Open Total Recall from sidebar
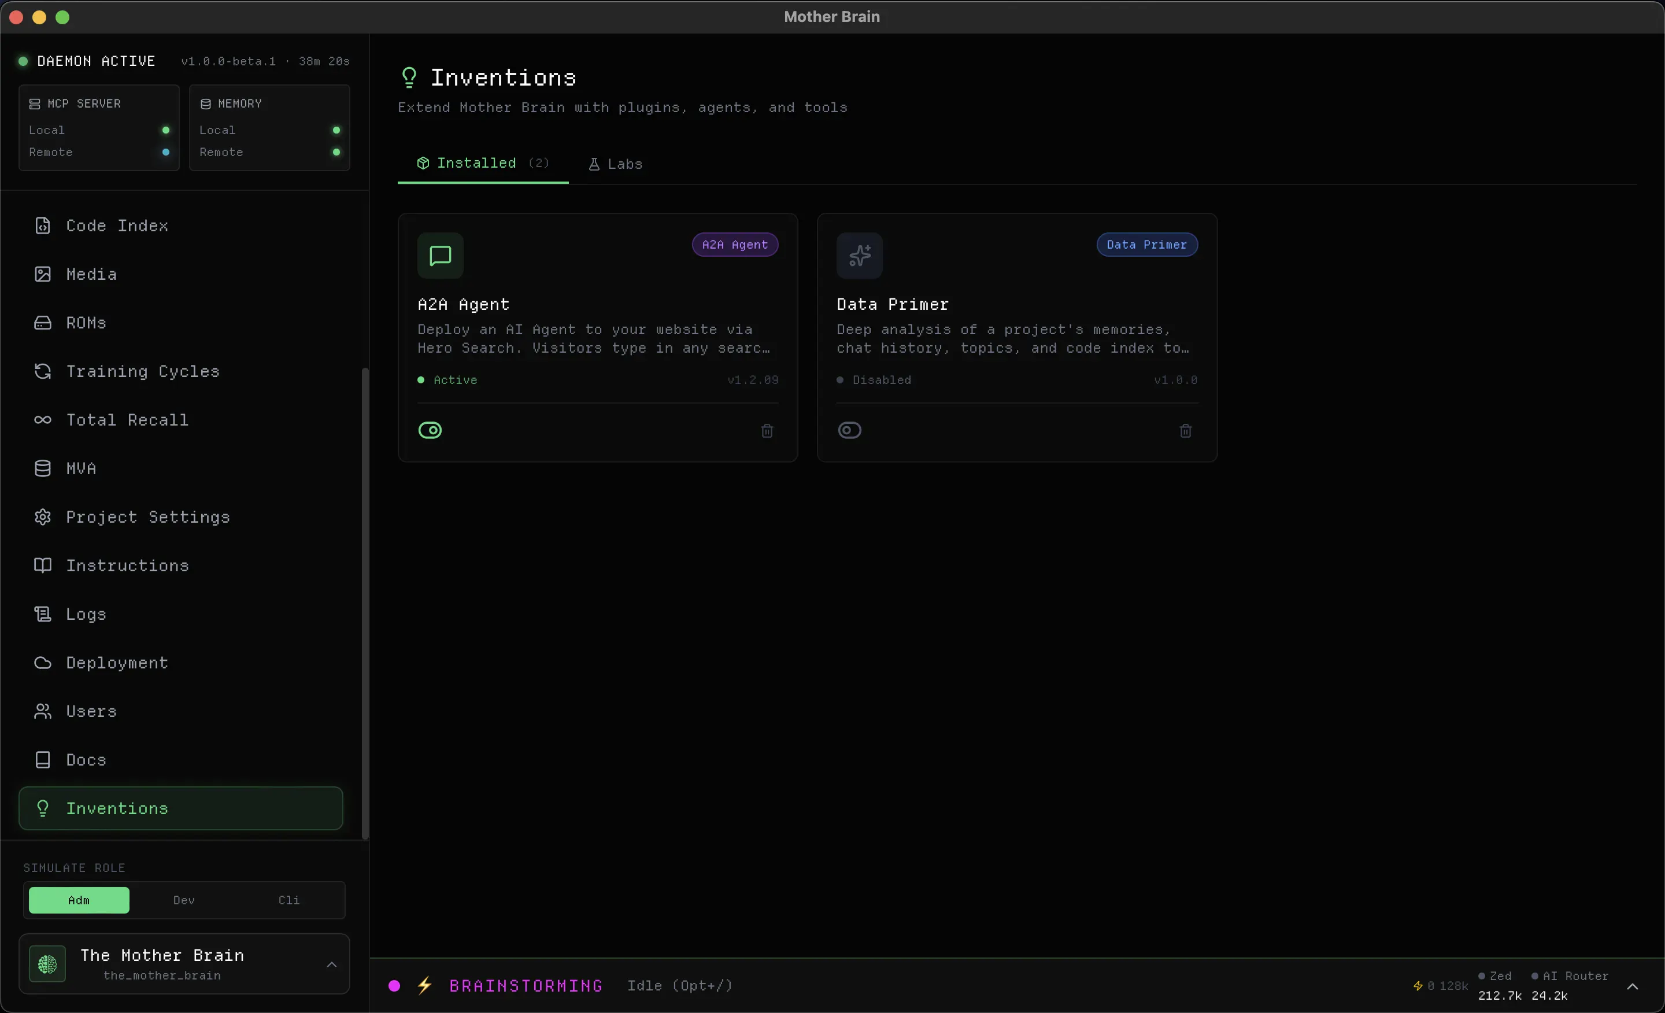 coord(180,420)
